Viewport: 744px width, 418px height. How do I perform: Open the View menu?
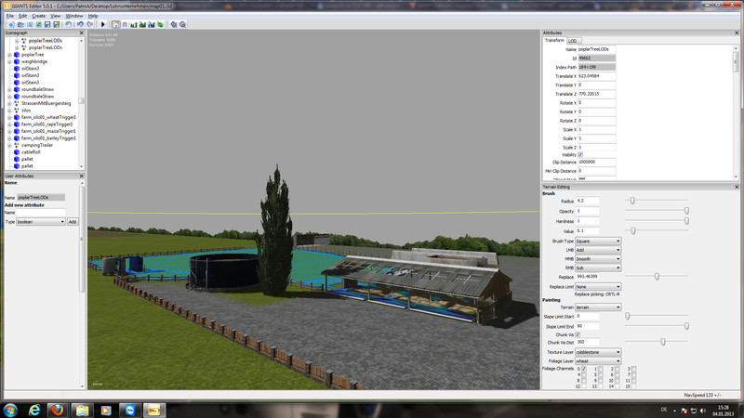[56, 16]
